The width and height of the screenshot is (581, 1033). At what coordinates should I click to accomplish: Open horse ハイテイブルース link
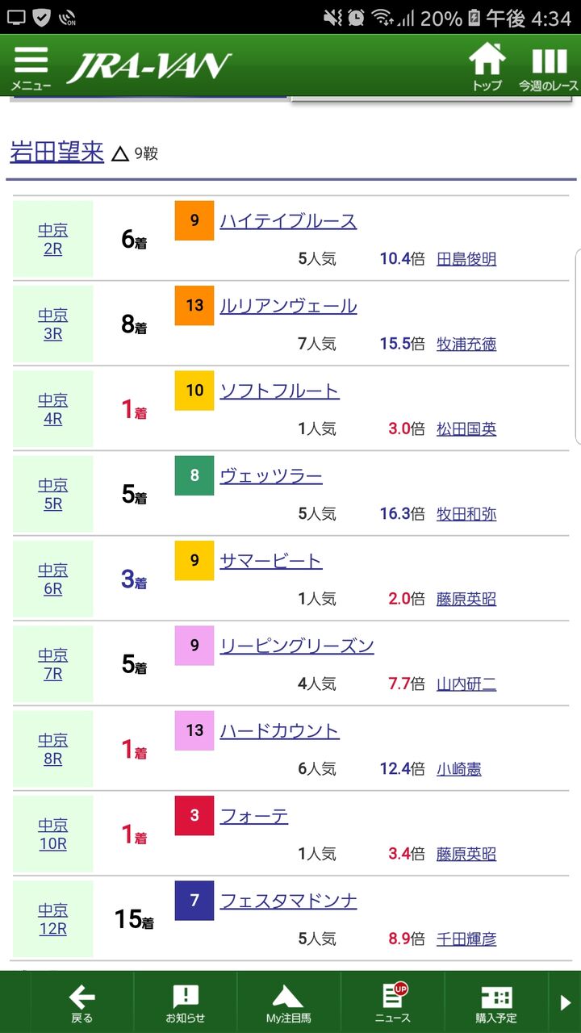[x=288, y=221]
